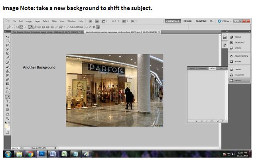This screenshot has width=256, height=160.
Task: Click the foreground color swatch
Action: [x=6, y=126]
